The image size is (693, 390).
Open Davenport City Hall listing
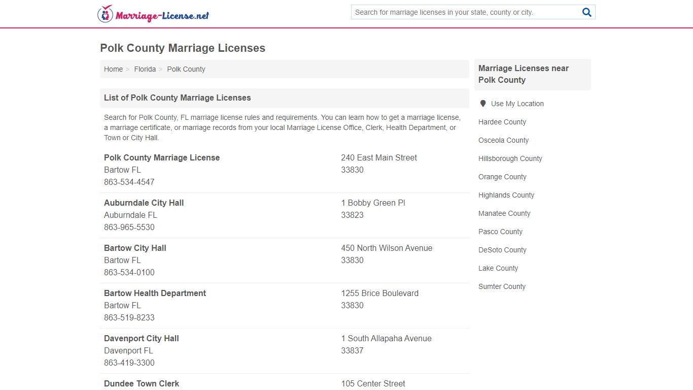click(x=141, y=338)
